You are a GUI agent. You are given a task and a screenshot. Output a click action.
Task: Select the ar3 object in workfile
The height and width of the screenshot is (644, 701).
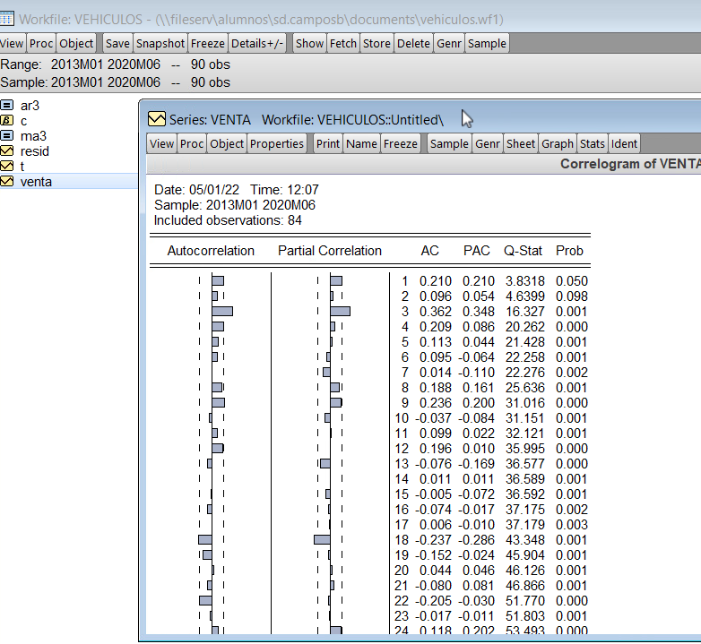30,106
